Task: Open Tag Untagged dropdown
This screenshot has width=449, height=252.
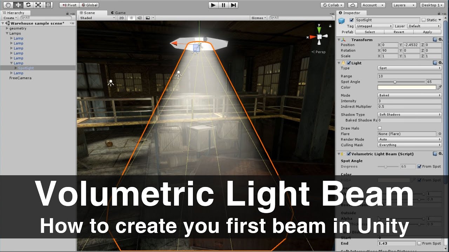Action: point(374,26)
